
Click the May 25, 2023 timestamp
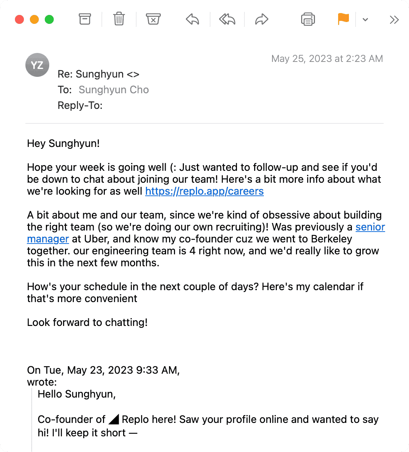[327, 59]
